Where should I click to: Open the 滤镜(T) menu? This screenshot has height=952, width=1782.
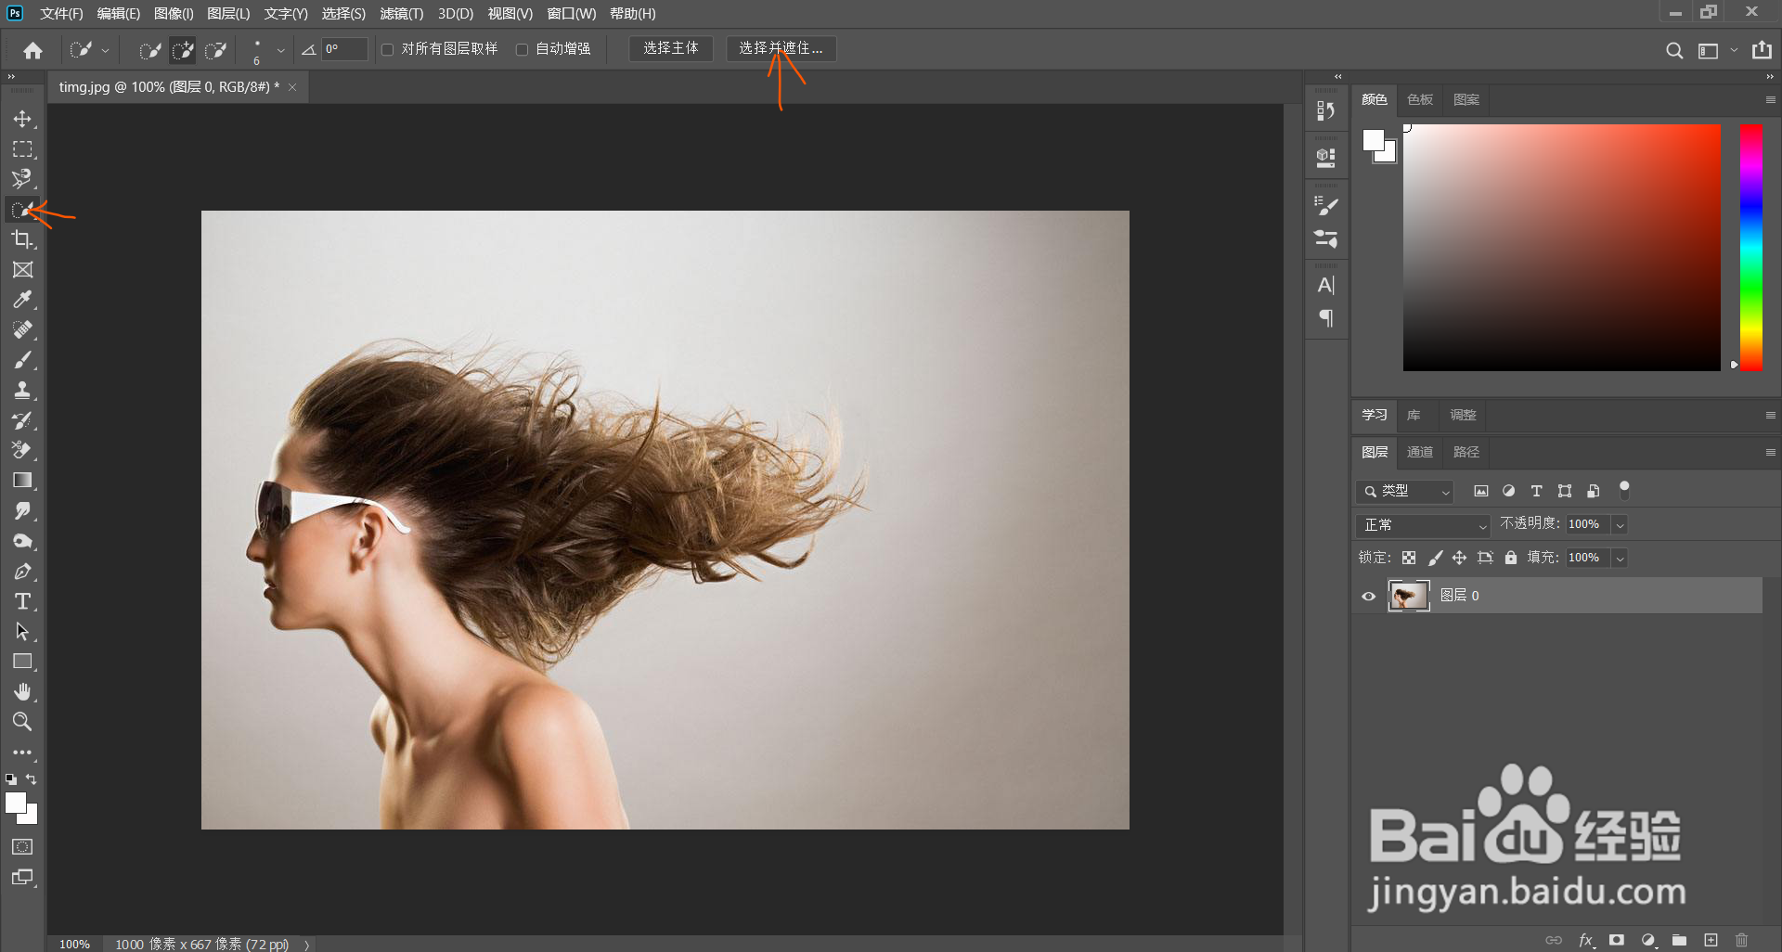pyautogui.click(x=401, y=14)
